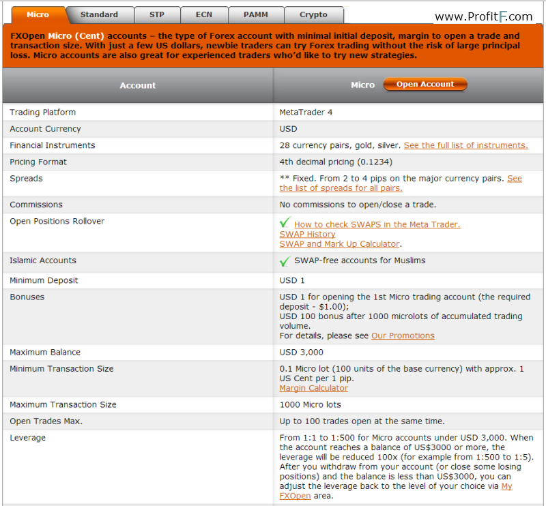The width and height of the screenshot is (546, 506).
Task: Select the Open Positions Rollover label
Action: [57, 222]
